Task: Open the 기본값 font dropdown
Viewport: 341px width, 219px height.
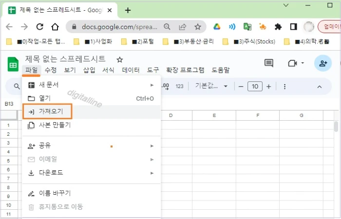Action: point(211,86)
